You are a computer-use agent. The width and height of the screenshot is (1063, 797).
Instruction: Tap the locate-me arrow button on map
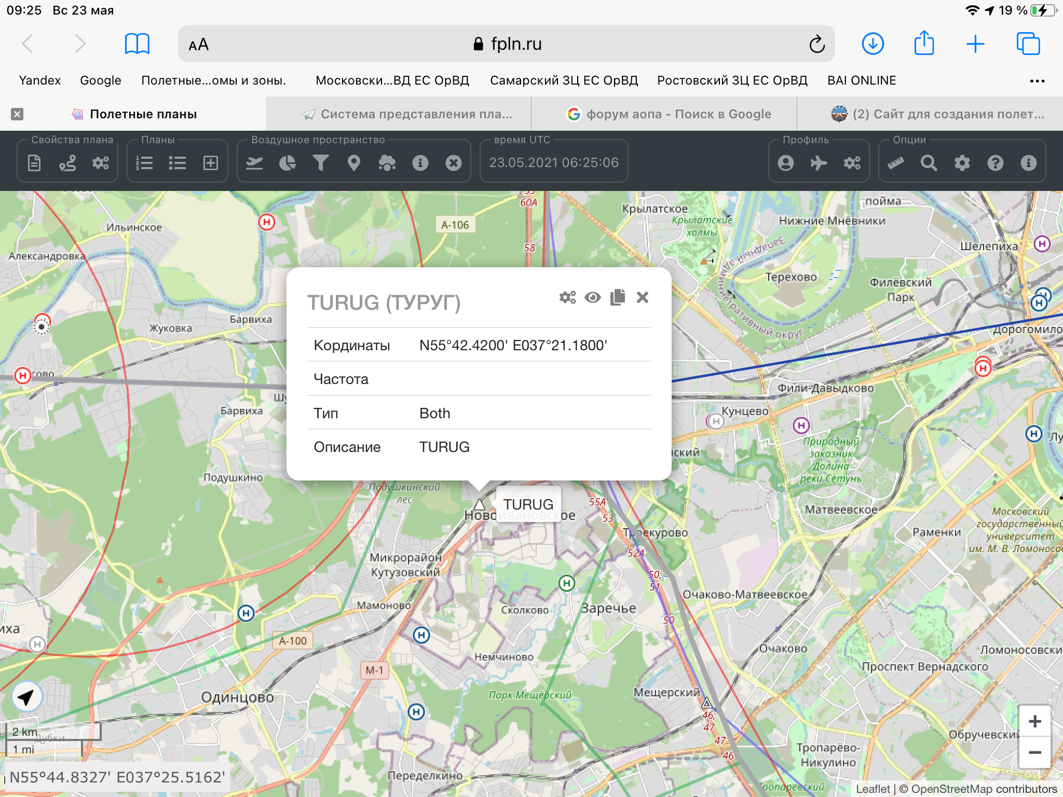pyautogui.click(x=26, y=697)
